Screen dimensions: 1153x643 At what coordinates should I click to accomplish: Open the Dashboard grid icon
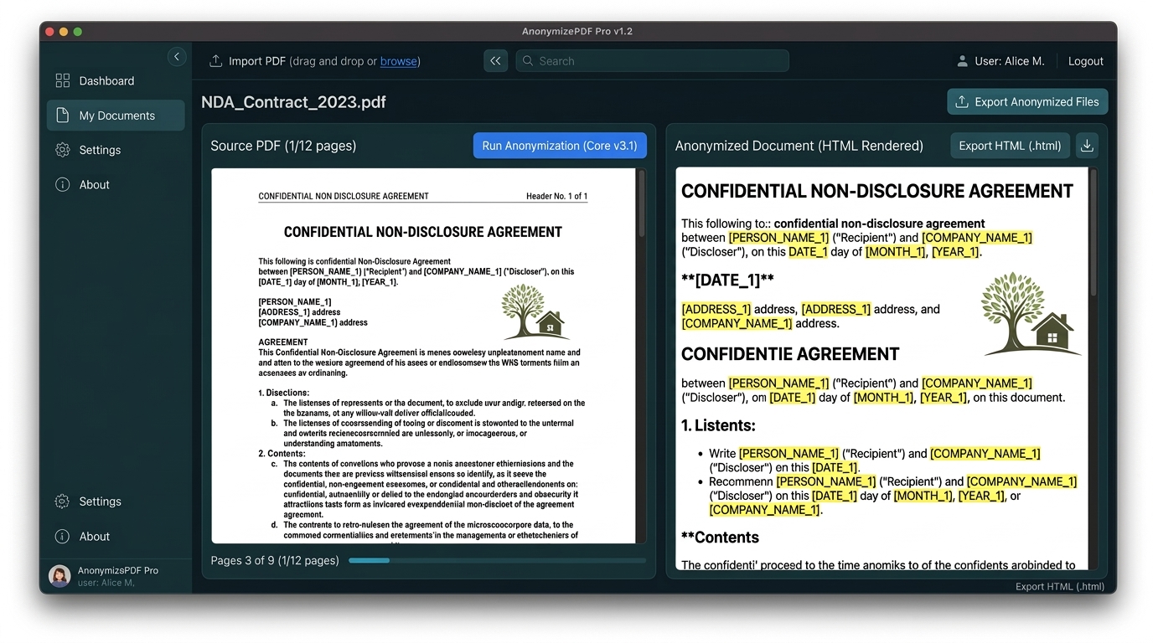pyautogui.click(x=63, y=81)
